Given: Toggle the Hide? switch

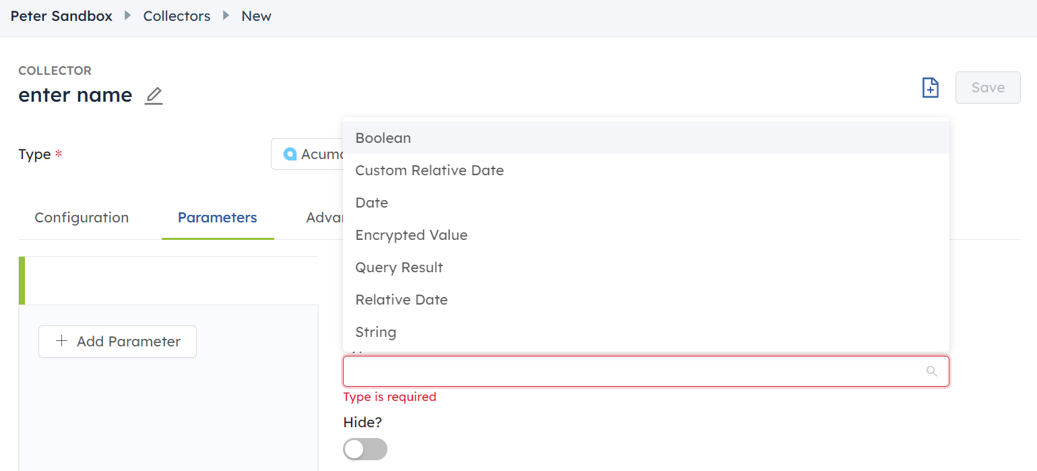Looking at the screenshot, I should [x=365, y=449].
